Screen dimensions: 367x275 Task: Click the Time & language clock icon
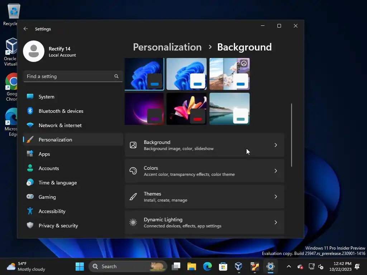pyautogui.click(x=30, y=182)
